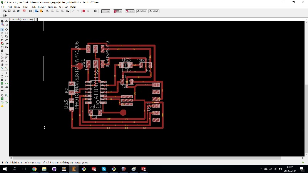Select the Lock padlock tool
Screen dimensions: 308x173
(x=2, y=51)
